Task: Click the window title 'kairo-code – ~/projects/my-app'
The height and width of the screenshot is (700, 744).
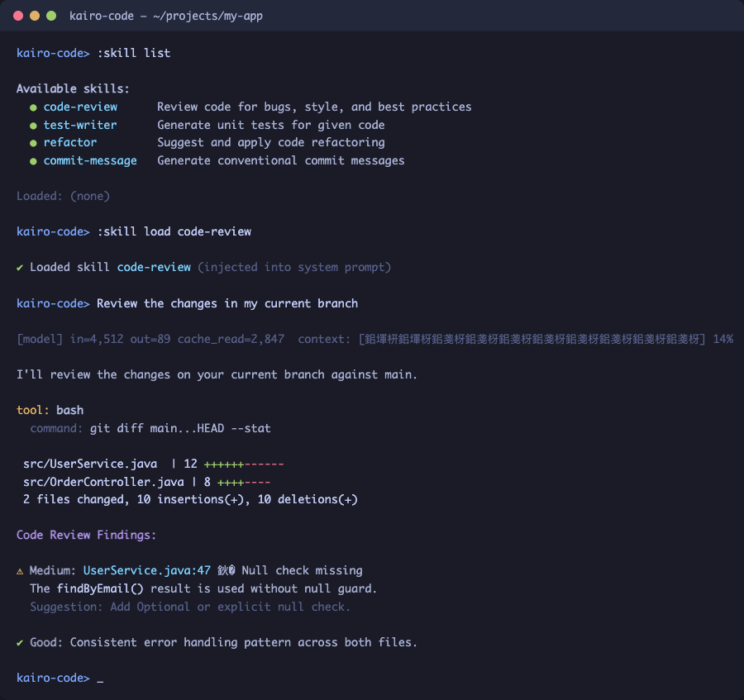Action: click(x=165, y=17)
